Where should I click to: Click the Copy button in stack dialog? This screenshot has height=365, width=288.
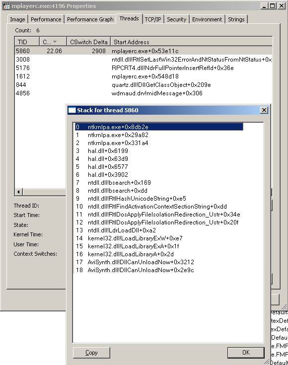tap(91, 353)
